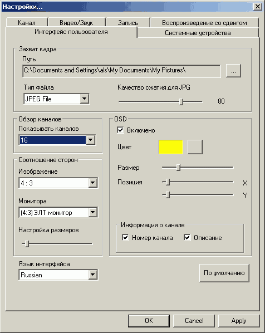Click the capture path text field
Screen dimensions: 265x333
click(121, 71)
